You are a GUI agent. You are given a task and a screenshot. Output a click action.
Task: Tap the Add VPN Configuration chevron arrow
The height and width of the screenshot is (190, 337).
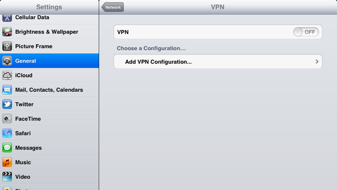click(317, 62)
